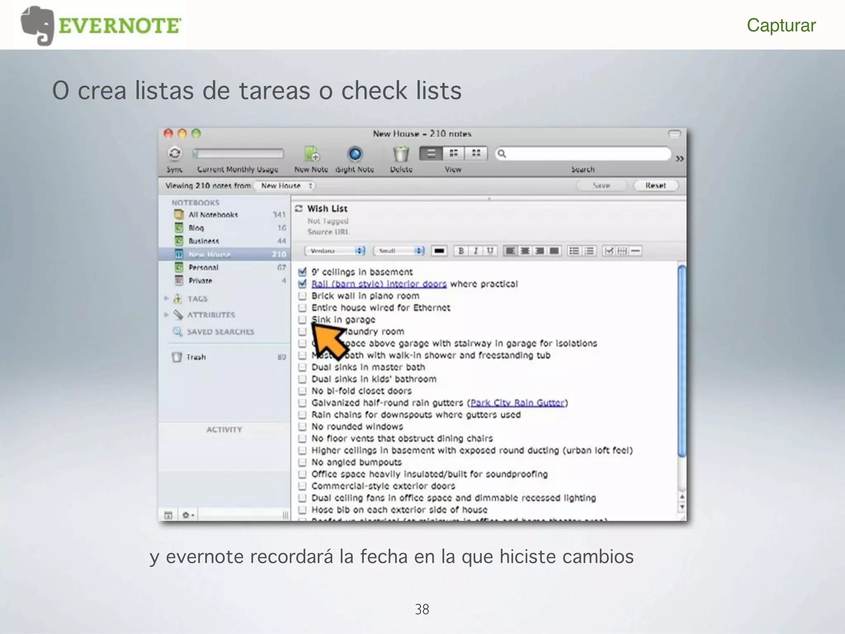Check 'No rounded windows' item
Screen dimensions: 845x634
pyautogui.click(x=302, y=426)
